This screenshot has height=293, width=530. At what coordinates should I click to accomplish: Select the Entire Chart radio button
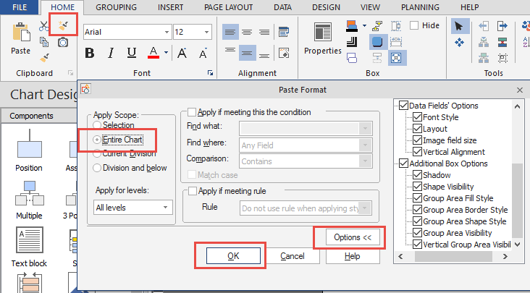pos(97,140)
